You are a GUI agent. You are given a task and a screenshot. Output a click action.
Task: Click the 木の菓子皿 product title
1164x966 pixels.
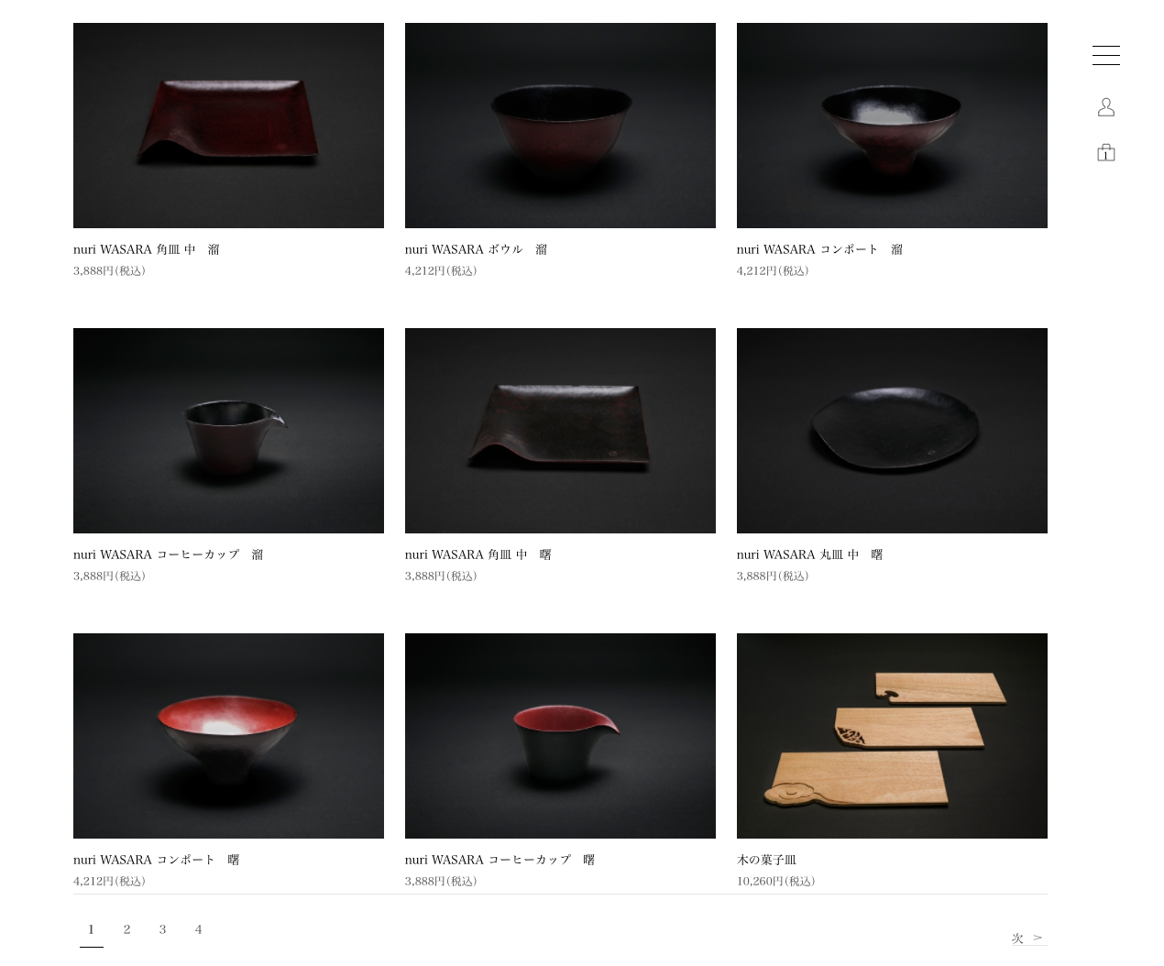click(x=766, y=860)
